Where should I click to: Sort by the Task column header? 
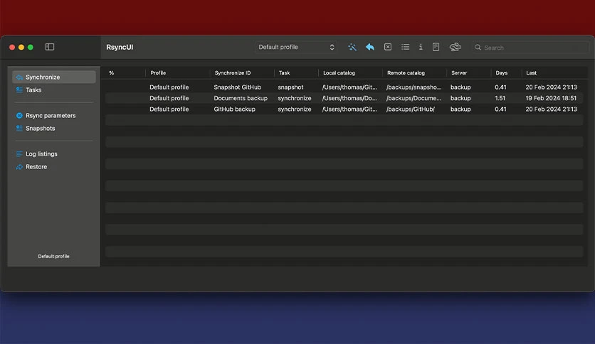click(x=284, y=72)
